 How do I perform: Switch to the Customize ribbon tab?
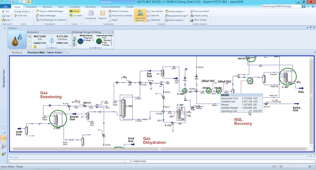(74, 7)
